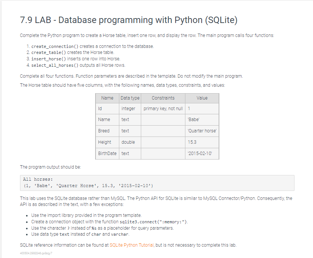Select the Value column header
Image resolution: width=313 pixels, height=258 pixels.
click(x=202, y=98)
